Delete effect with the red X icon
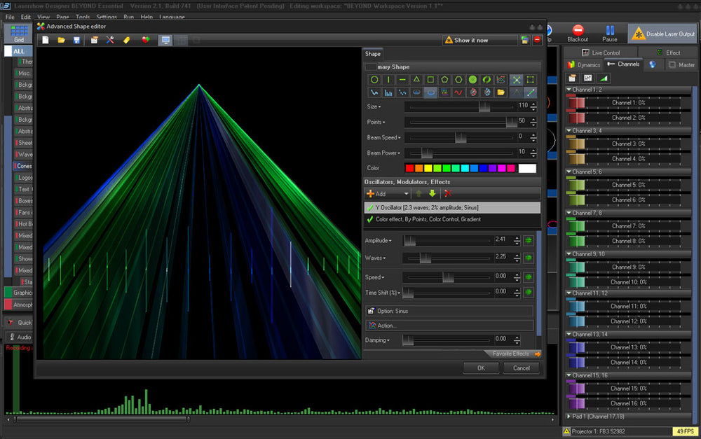Viewport: 701px width, 439px height. pyautogui.click(x=448, y=193)
